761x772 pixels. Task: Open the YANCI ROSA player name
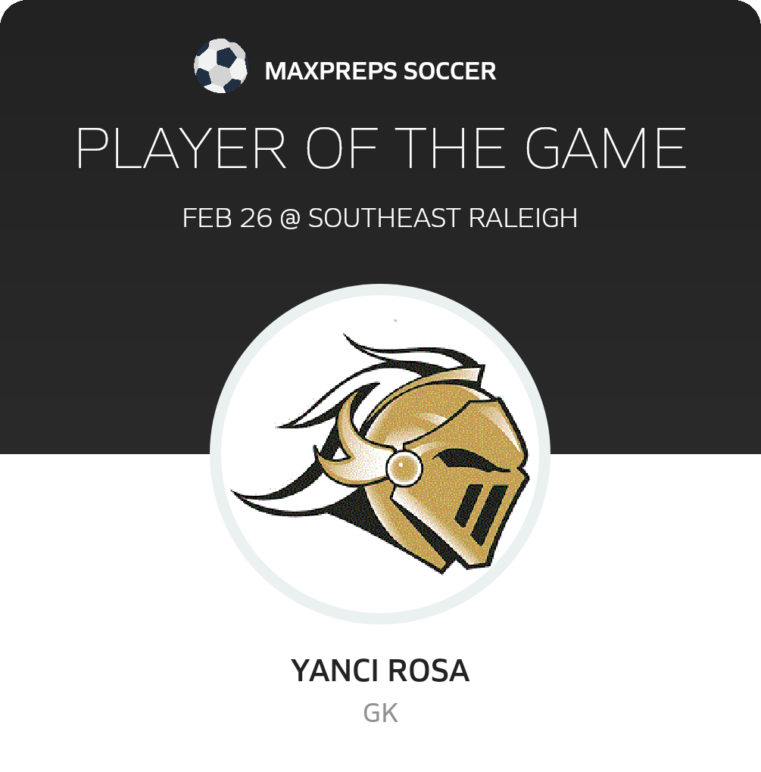380,670
